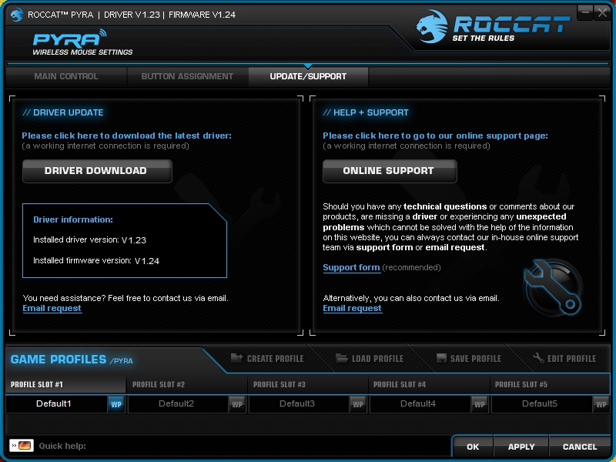Click the large wrench support icon
This screenshot has height=462, width=616.
[553, 287]
